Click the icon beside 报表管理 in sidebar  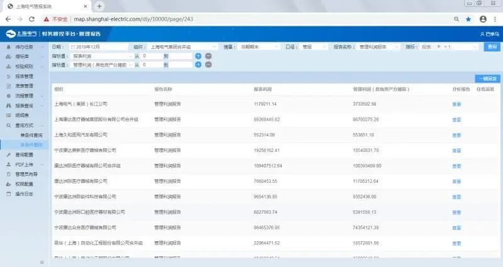9,76
